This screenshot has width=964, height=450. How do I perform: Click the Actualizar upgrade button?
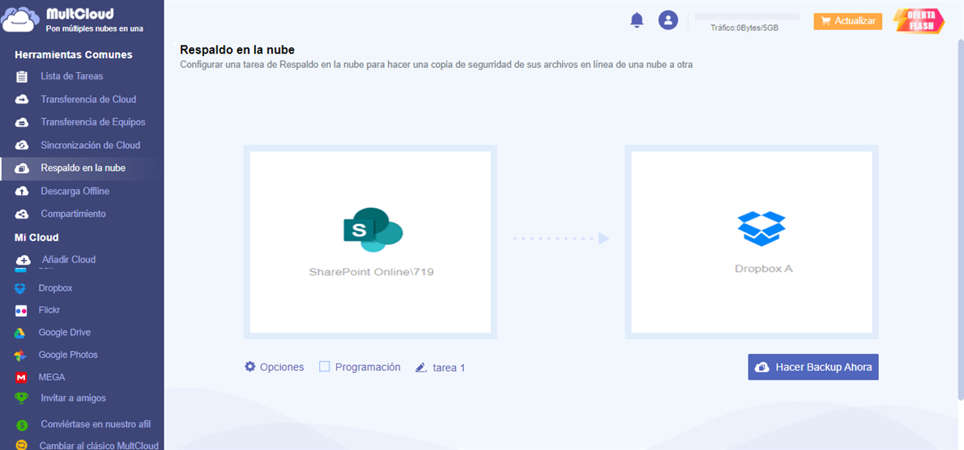coord(848,22)
